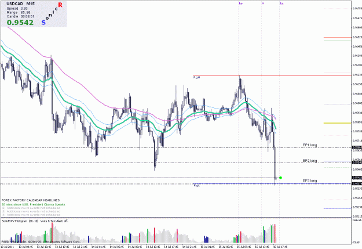Click the RgH range high label
Viewport: 362px width, 249px height.
coord(196,77)
